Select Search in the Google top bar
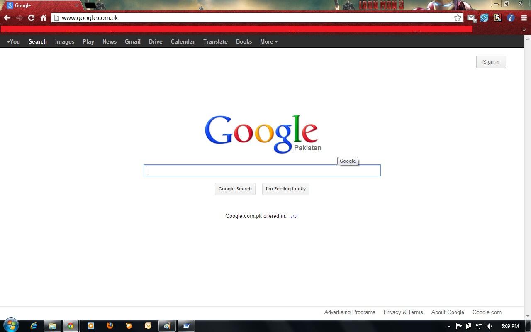This screenshot has width=531, height=332. tap(38, 41)
